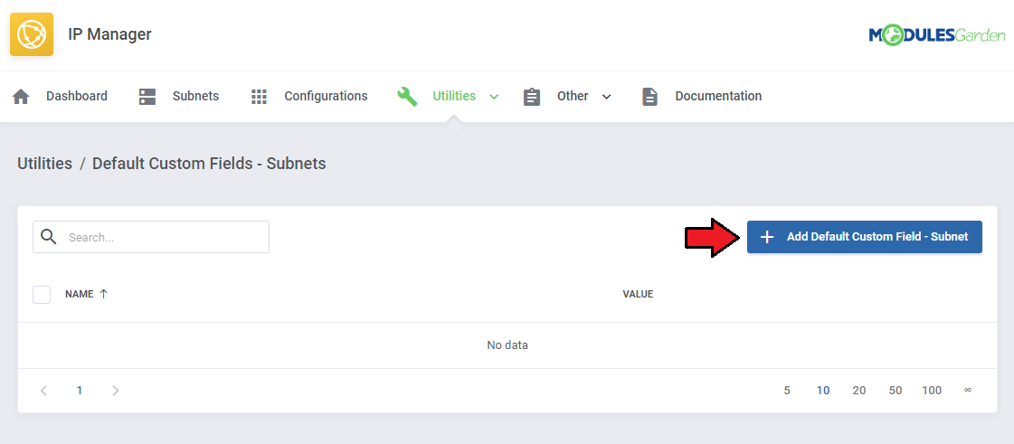Expand the Other dropdown chevron

607,97
